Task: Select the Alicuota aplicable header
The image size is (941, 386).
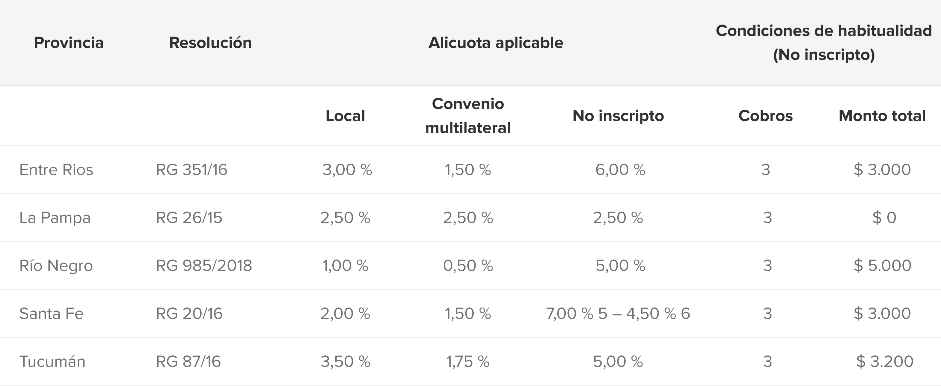Action: coord(496,43)
